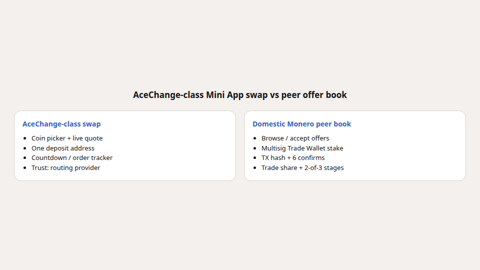Screen dimensions: 480x270
Task: Click the 'Multisig Trade Wallet stake' item
Action: [302, 148]
